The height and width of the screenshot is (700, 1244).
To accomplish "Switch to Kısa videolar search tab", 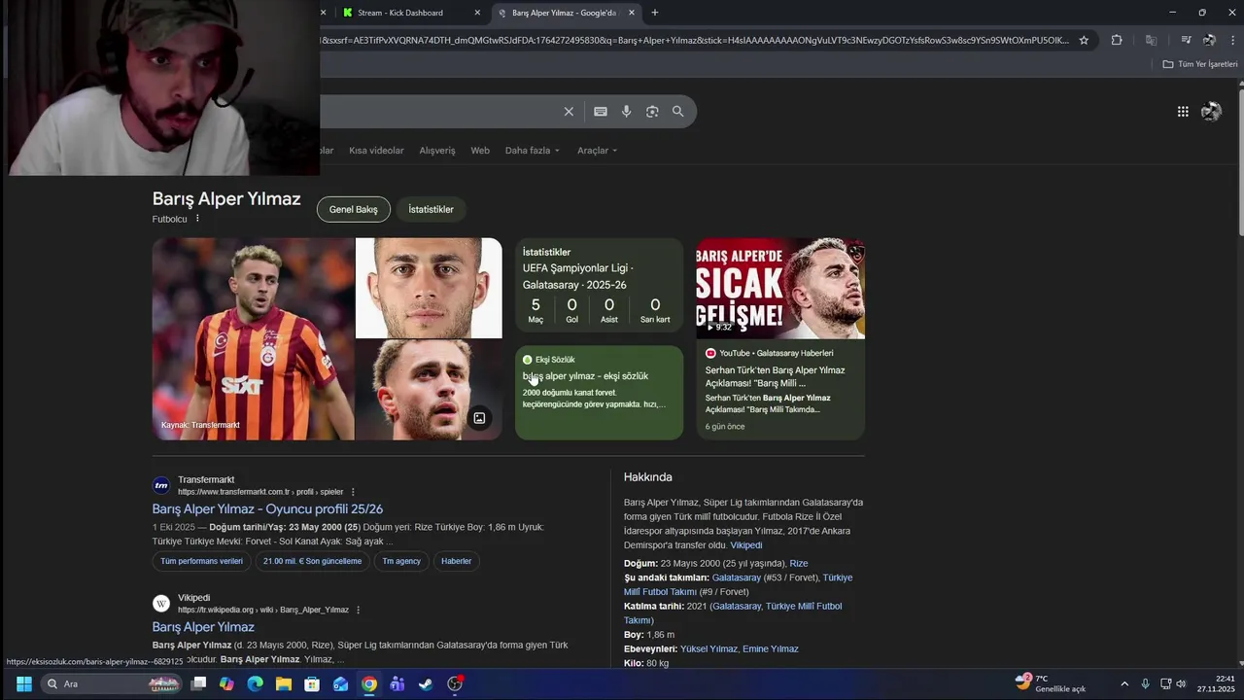I will [x=376, y=151].
